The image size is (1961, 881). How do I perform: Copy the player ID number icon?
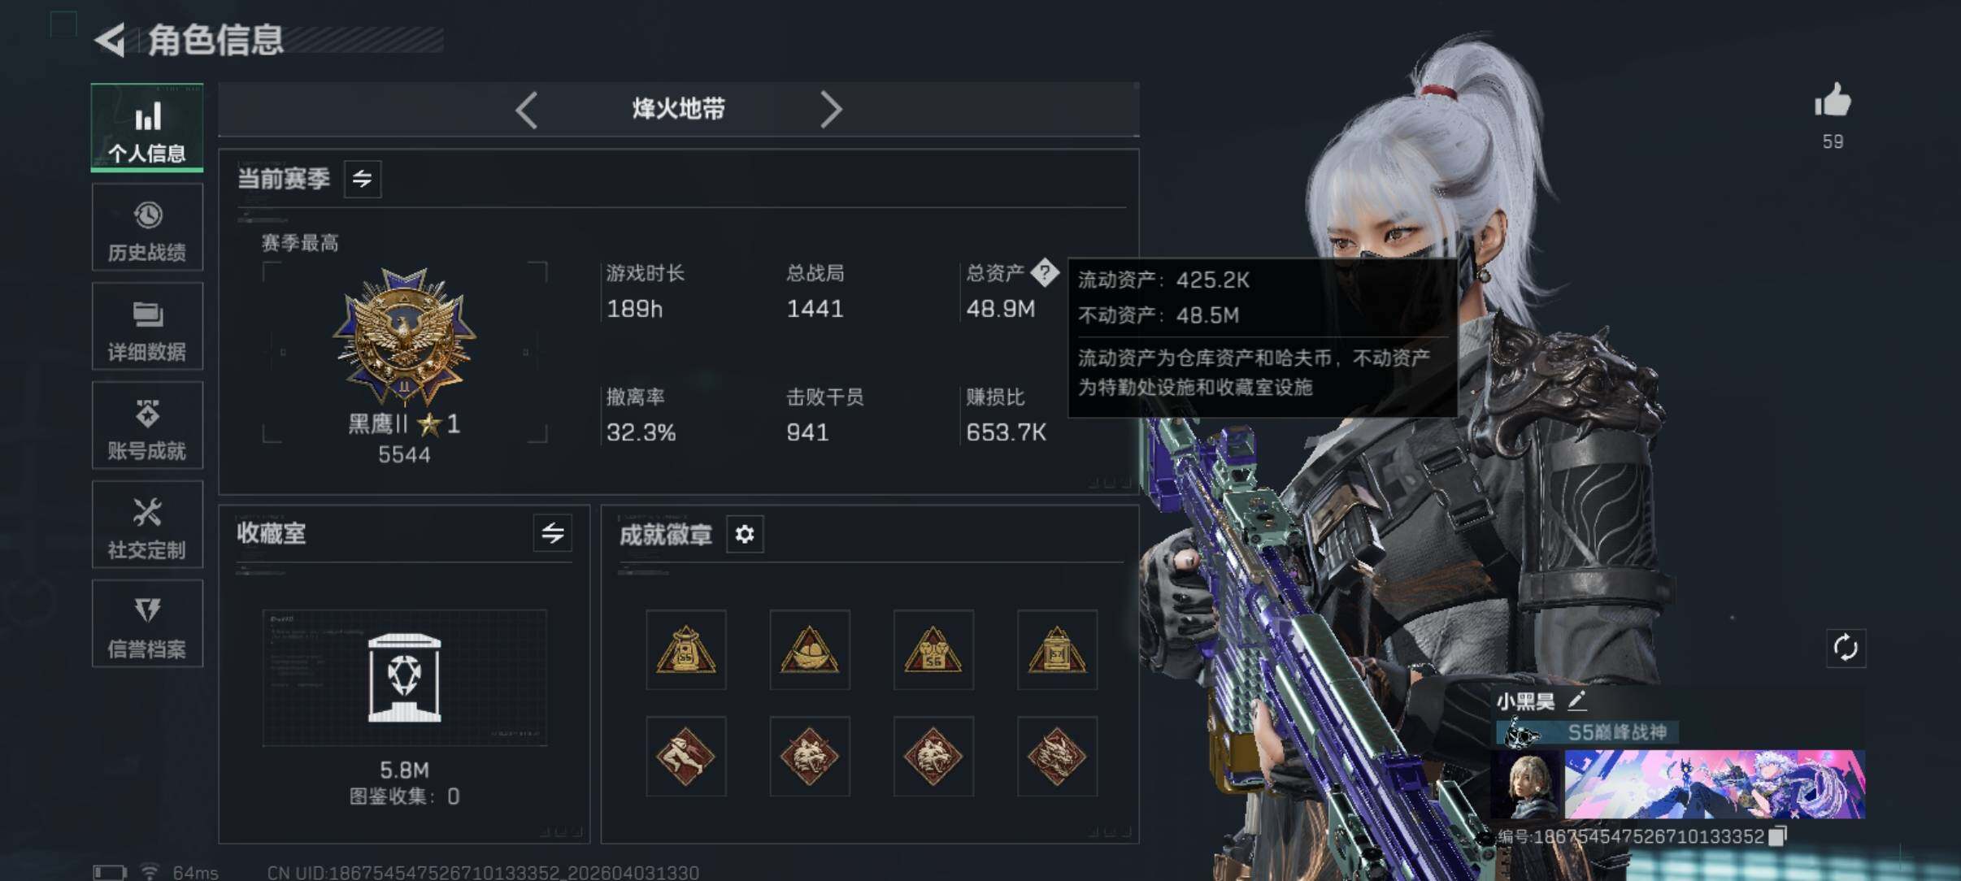pyautogui.click(x=1778, y=835)
